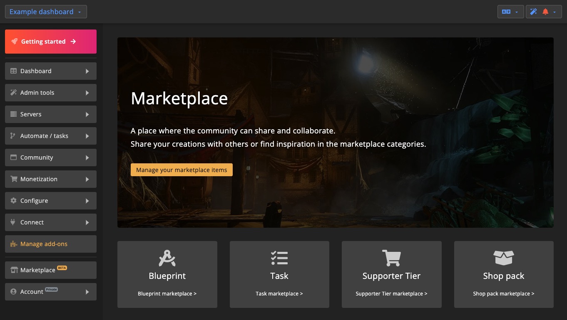Follow the Blueprint marketplace link
This screenshot has width=567, height=320.
click(167, 293)
